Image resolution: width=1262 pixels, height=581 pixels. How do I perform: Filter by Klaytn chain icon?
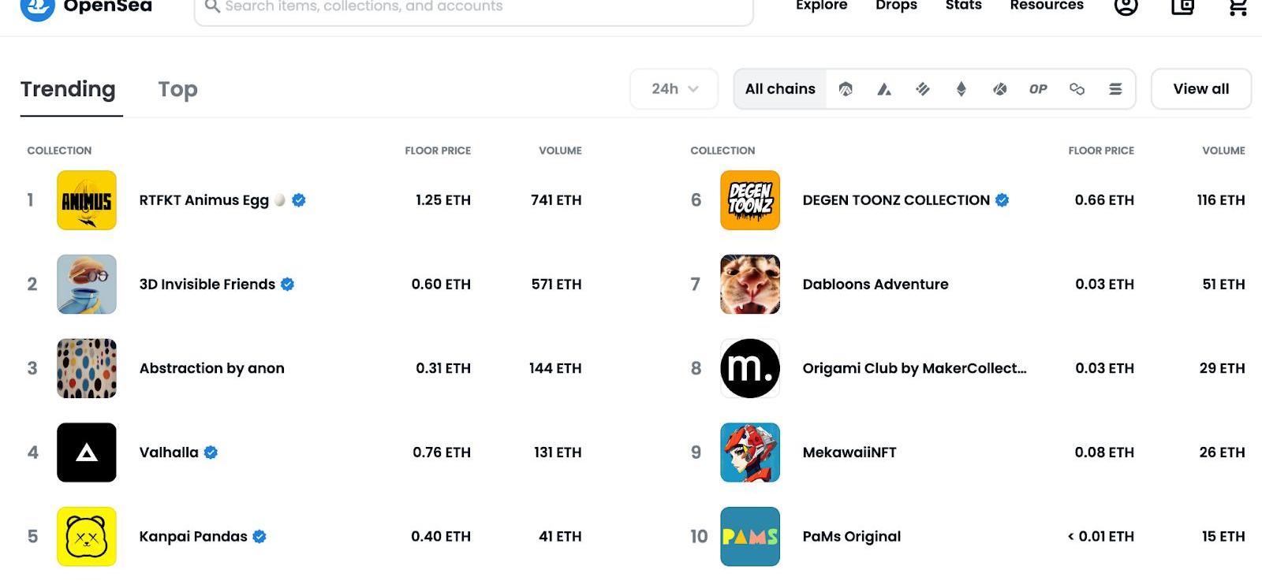[999, 89]
